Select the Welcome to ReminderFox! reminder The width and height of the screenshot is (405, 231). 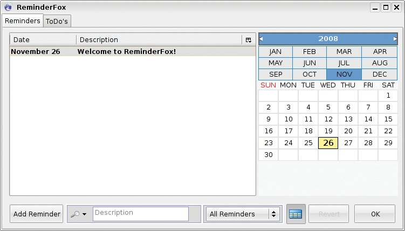(x=133, y=51)
